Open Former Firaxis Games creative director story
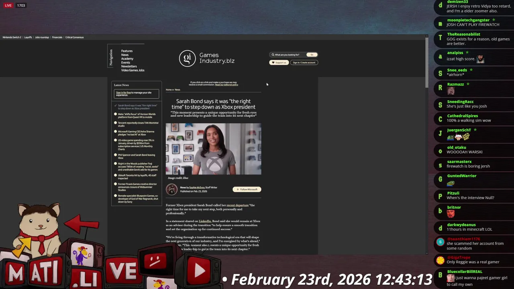Image resolution: width=514 pixels, height=289 pixels. tap(137, 187)
